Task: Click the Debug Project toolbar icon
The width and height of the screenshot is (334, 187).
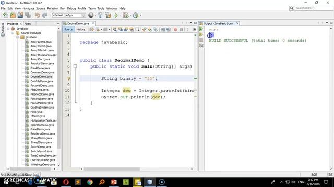Action: [126, 15]
